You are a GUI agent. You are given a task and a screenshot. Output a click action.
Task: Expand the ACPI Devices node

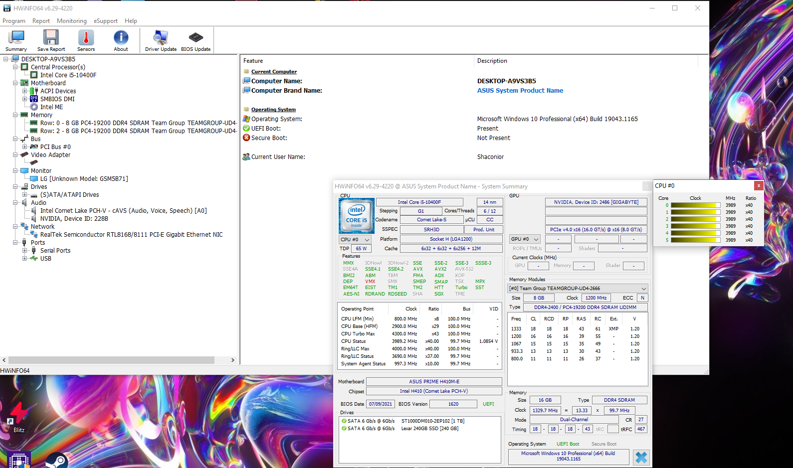[x=24, y=91]
